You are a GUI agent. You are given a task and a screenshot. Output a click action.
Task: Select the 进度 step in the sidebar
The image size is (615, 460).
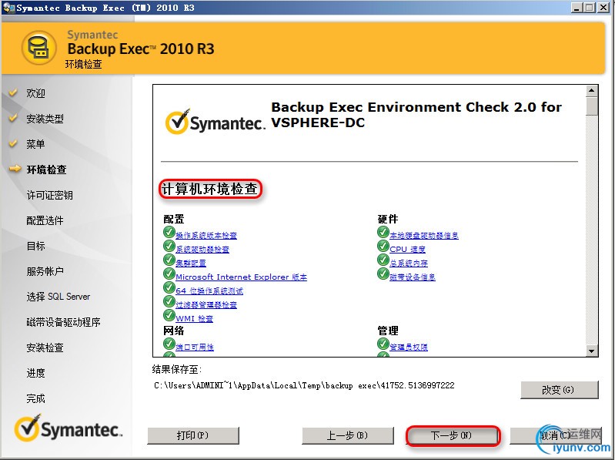click(35, 373)
